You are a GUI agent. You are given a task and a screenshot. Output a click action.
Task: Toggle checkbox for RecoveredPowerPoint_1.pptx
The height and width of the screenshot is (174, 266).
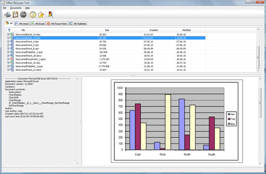coord(9,59)
